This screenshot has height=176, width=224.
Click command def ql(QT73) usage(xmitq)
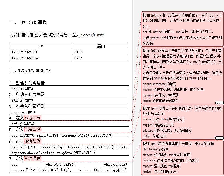coord(69,150)
